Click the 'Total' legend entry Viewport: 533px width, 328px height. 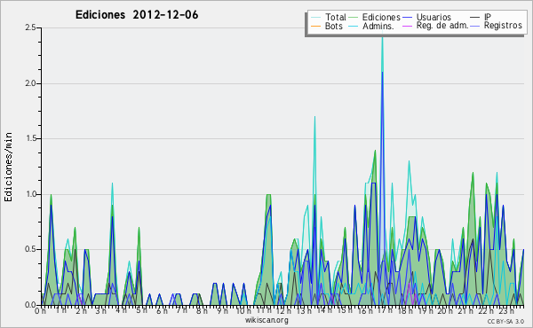tap(336, 17)
